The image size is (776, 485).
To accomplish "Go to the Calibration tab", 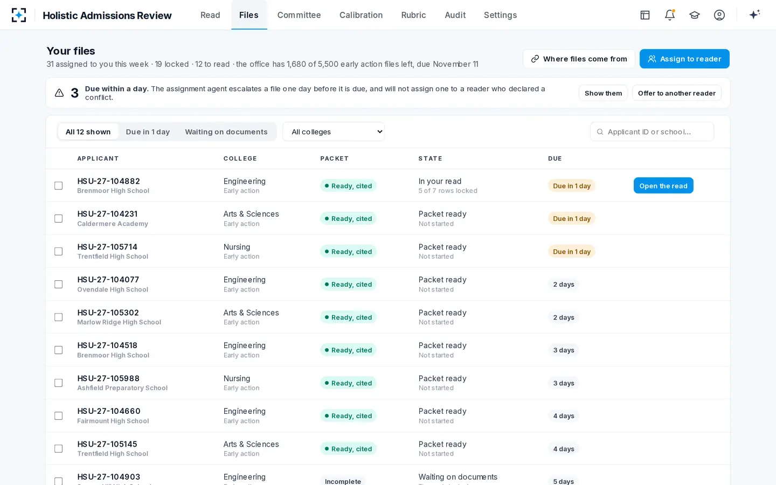I will tap(361, 15).
